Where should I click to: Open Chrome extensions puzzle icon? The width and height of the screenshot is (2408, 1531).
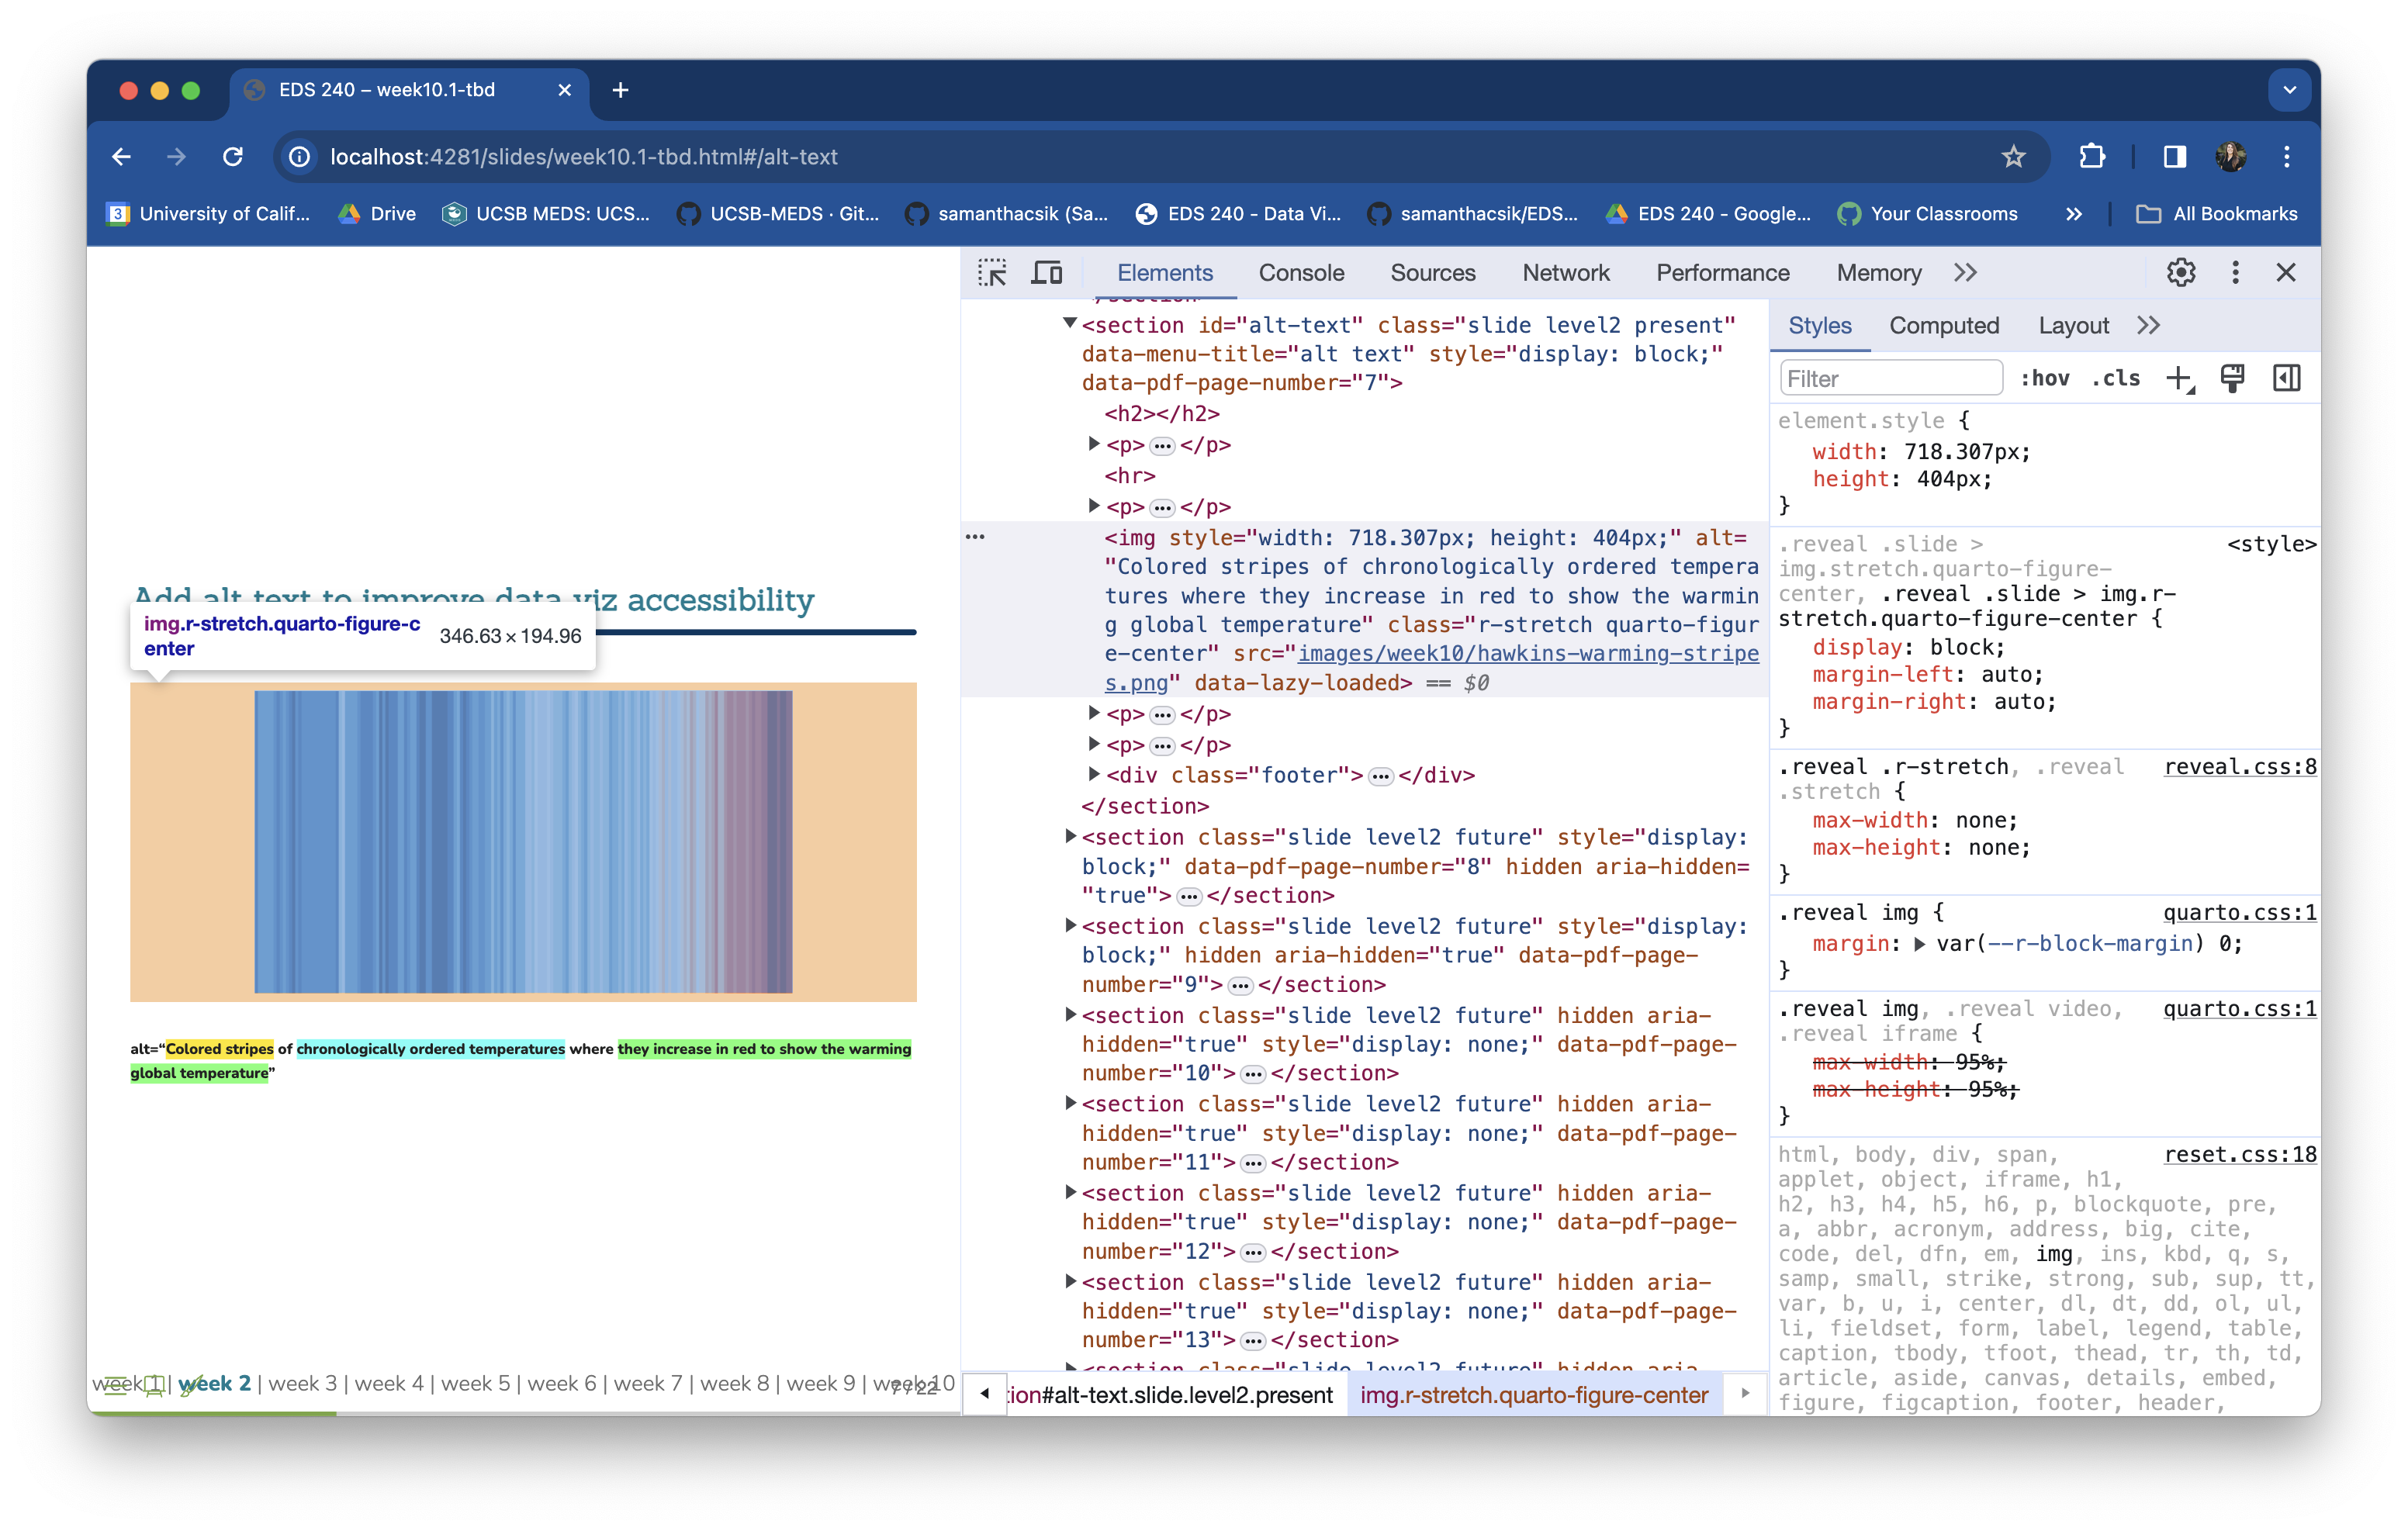pos(2092,156)
